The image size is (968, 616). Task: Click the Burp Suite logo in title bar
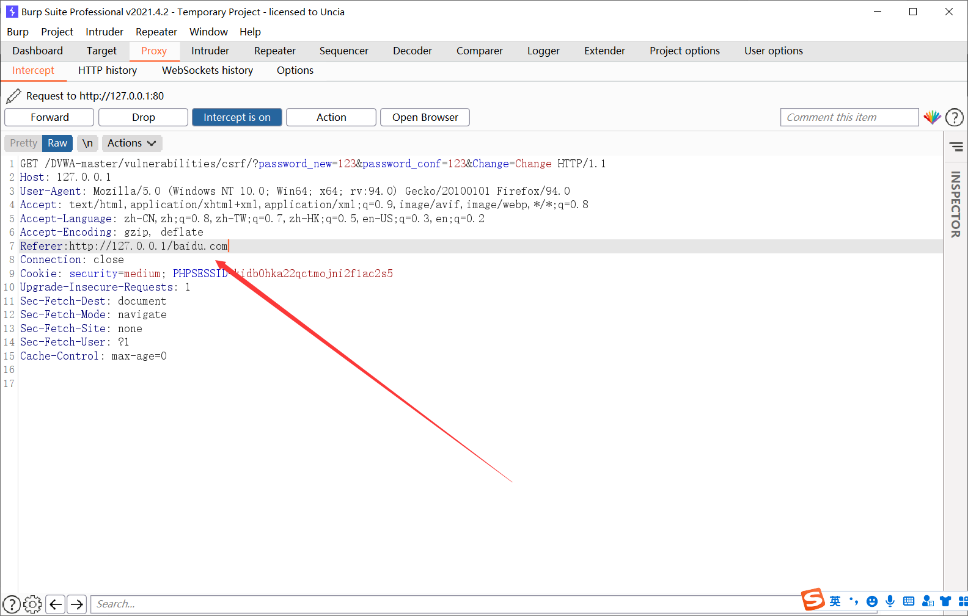tap(12, 12)
